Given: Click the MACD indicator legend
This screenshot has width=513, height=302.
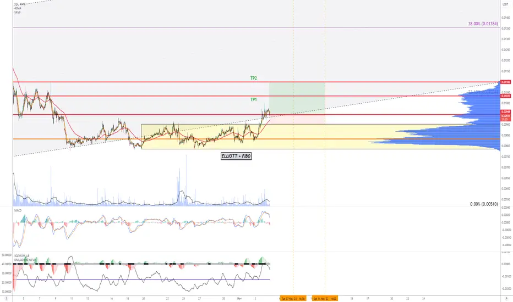Looking at the screenshot, I should [18, 211].
